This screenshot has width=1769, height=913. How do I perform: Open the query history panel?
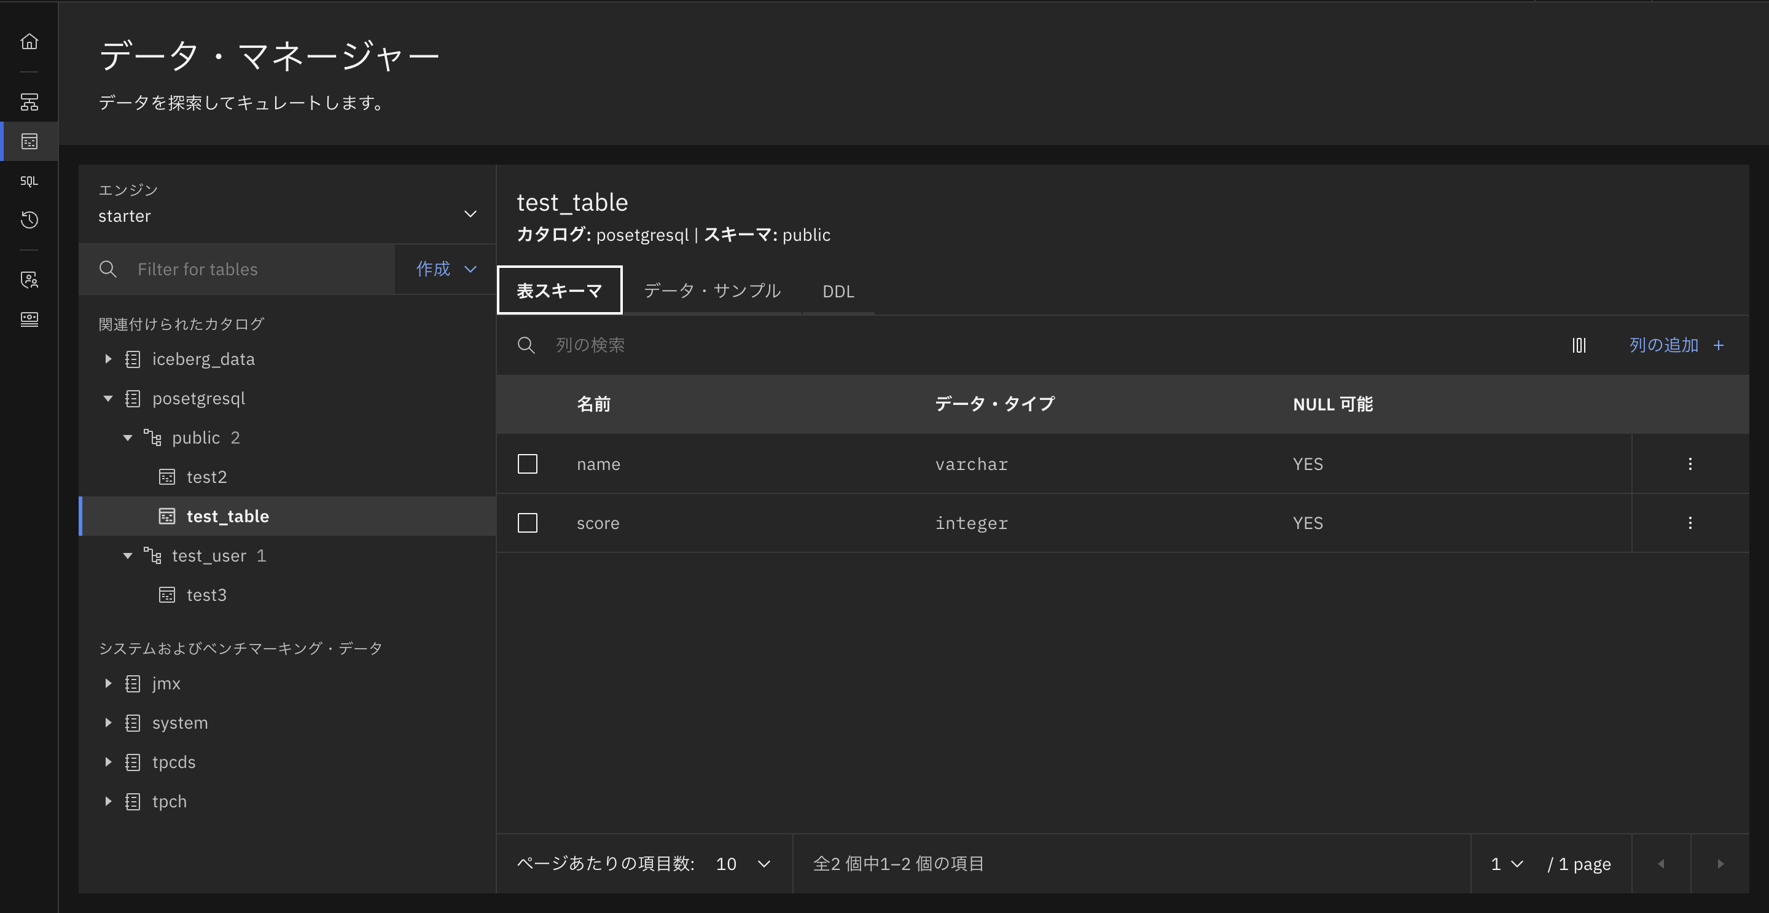pyautogui.click(x=29, y=220)
